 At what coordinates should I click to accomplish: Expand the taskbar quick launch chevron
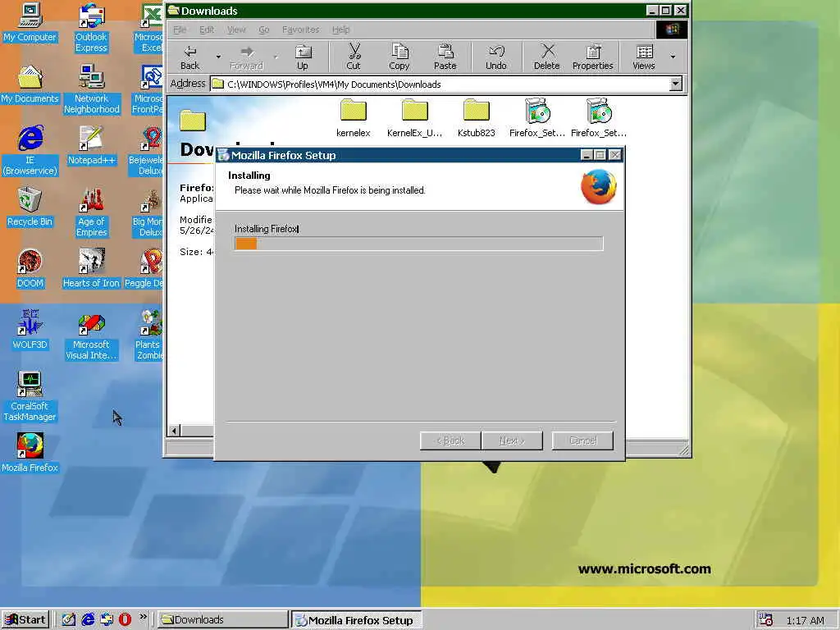(143, 617)
